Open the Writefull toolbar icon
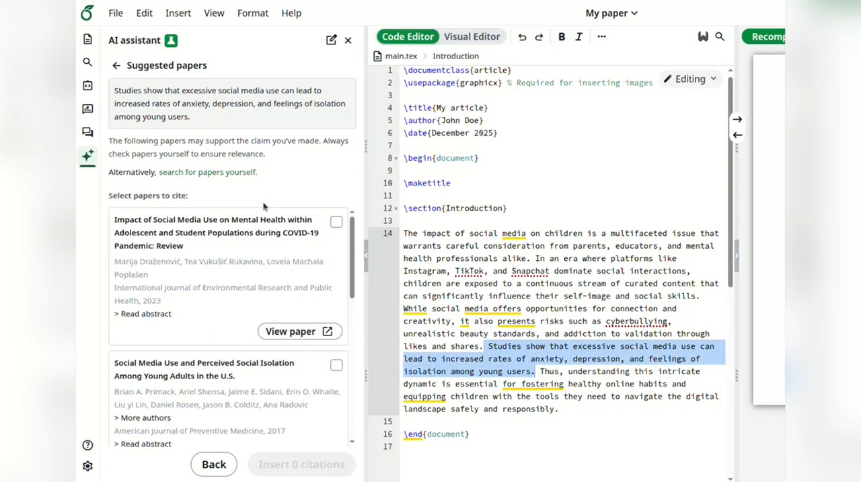 click(x=703, y=36)
